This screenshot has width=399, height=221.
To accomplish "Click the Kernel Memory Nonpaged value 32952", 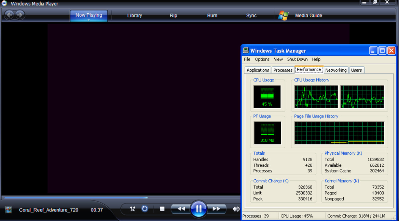I will click(x=378, y=199).
